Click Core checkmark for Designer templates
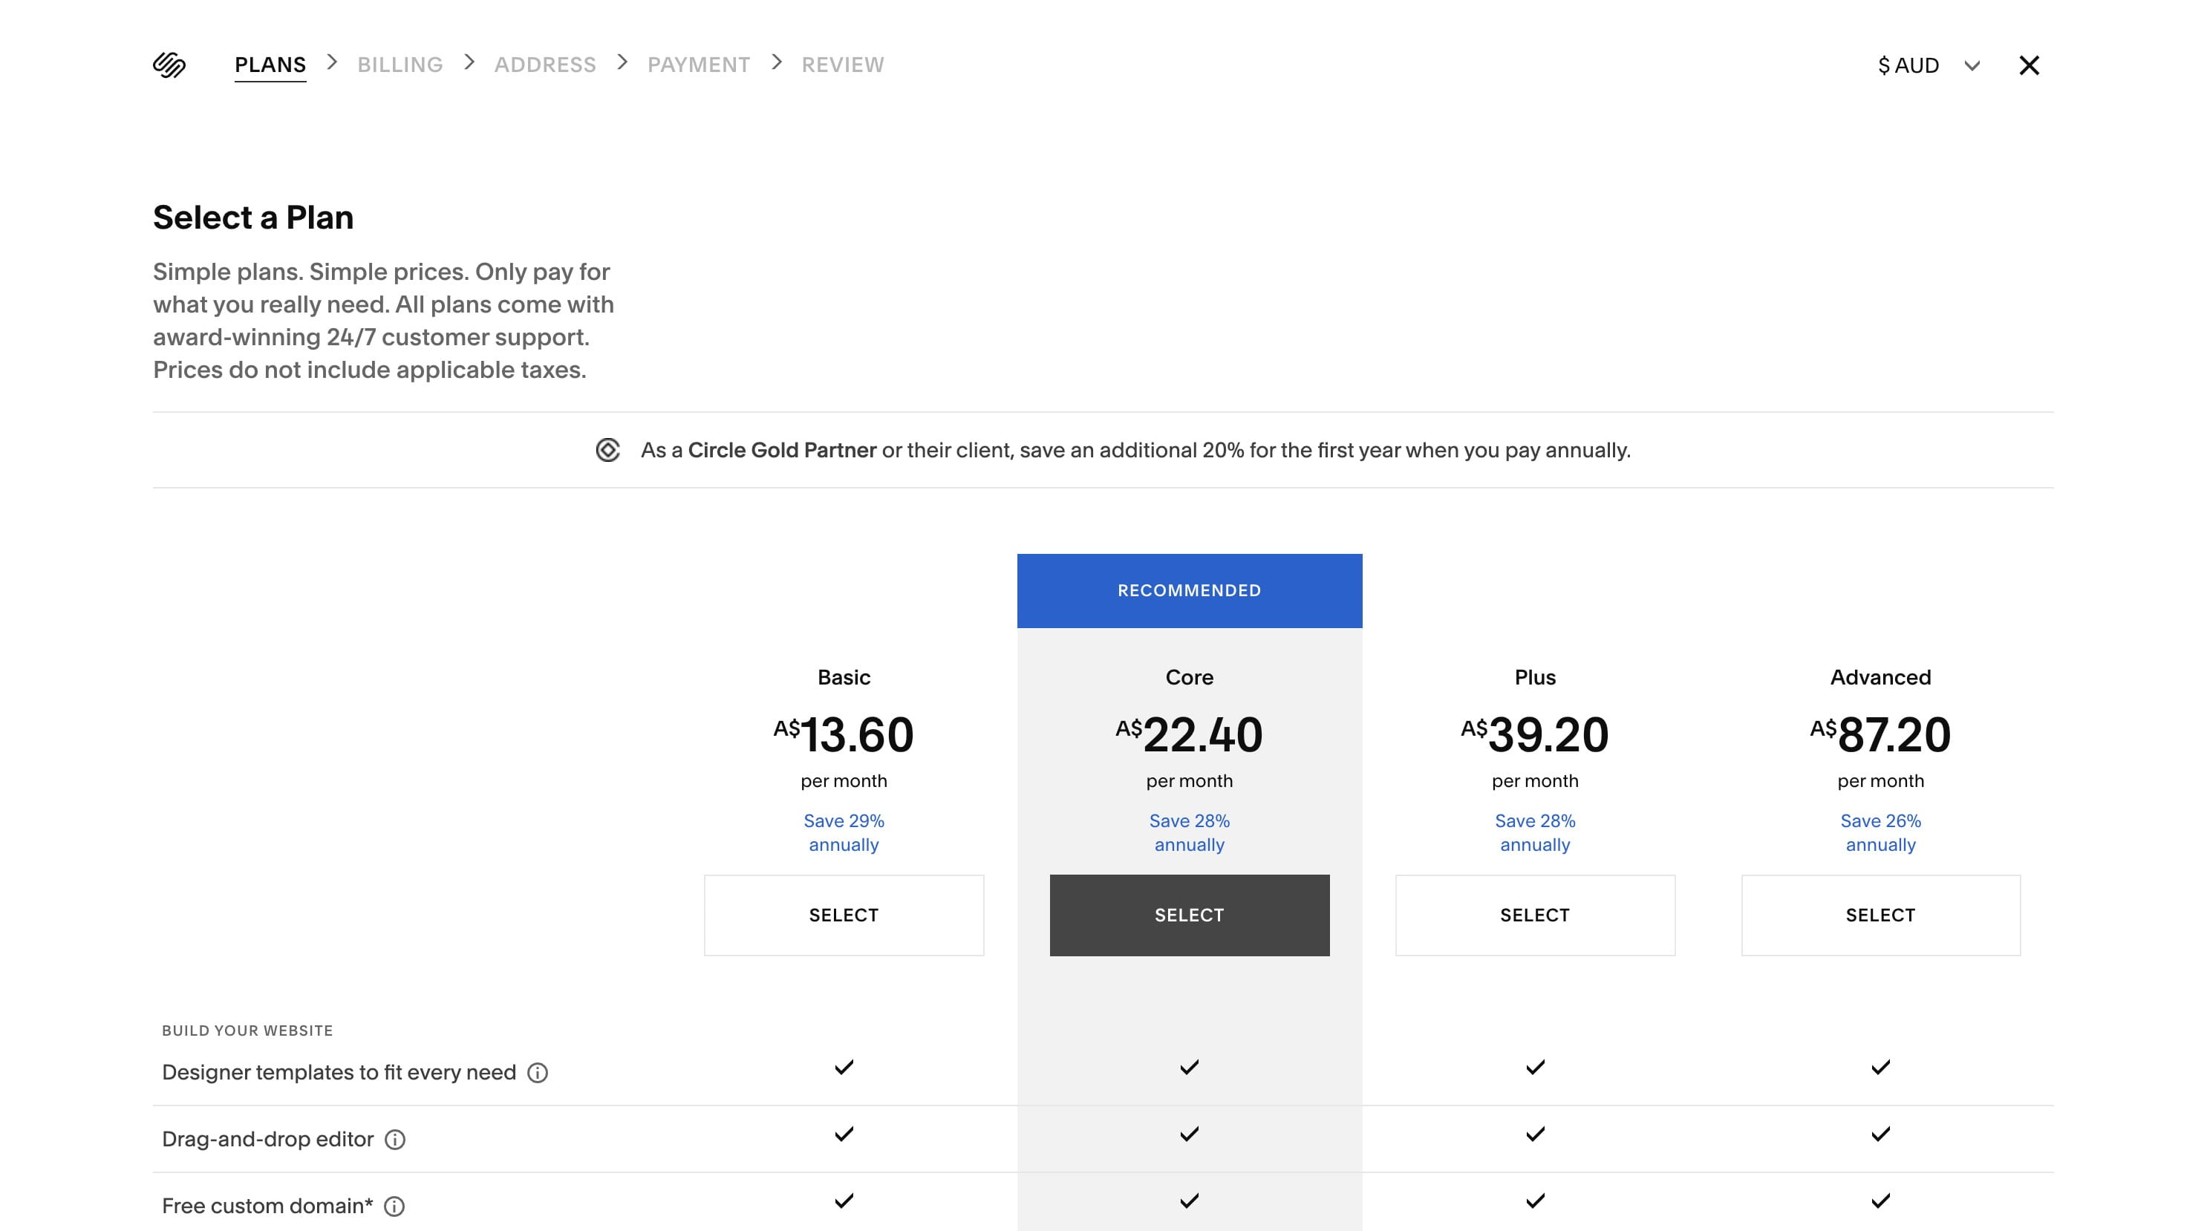This screenshot has width=2207, height=1231. pos(1189,1068)
